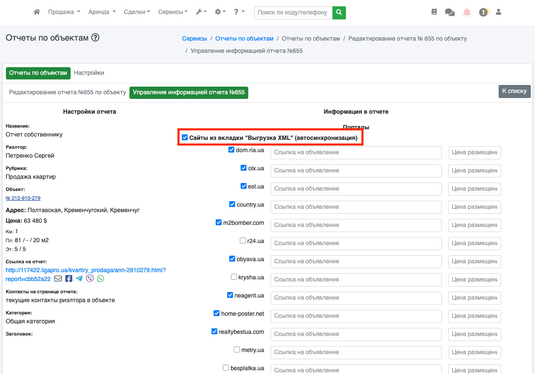Open the user profile icon
535x374 pixels.
(498, 12)
